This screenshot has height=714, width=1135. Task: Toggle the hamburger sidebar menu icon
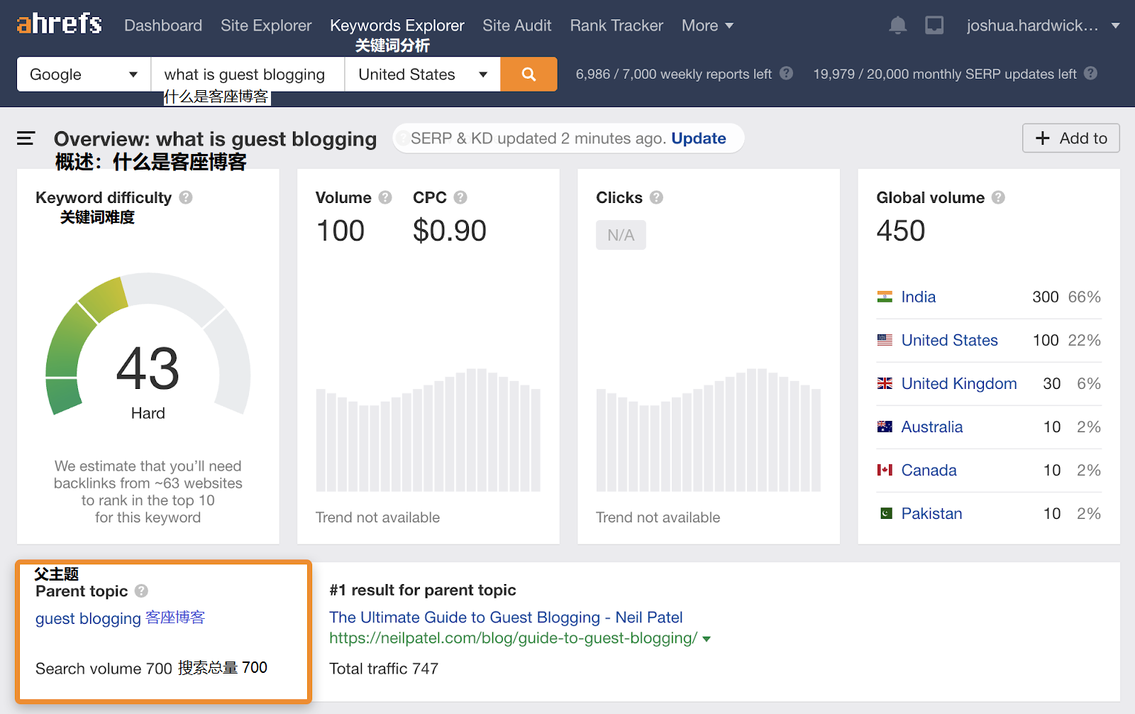click(26, 138)
